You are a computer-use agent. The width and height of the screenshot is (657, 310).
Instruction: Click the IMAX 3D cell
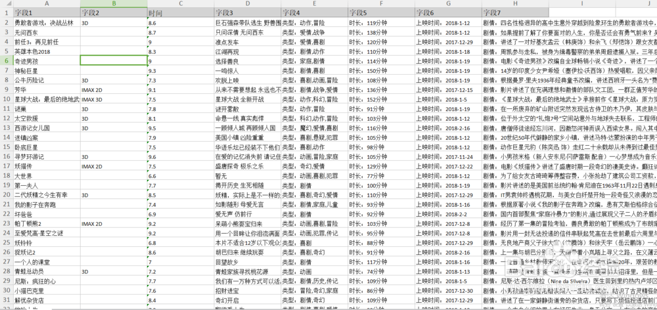click(114, 99)
